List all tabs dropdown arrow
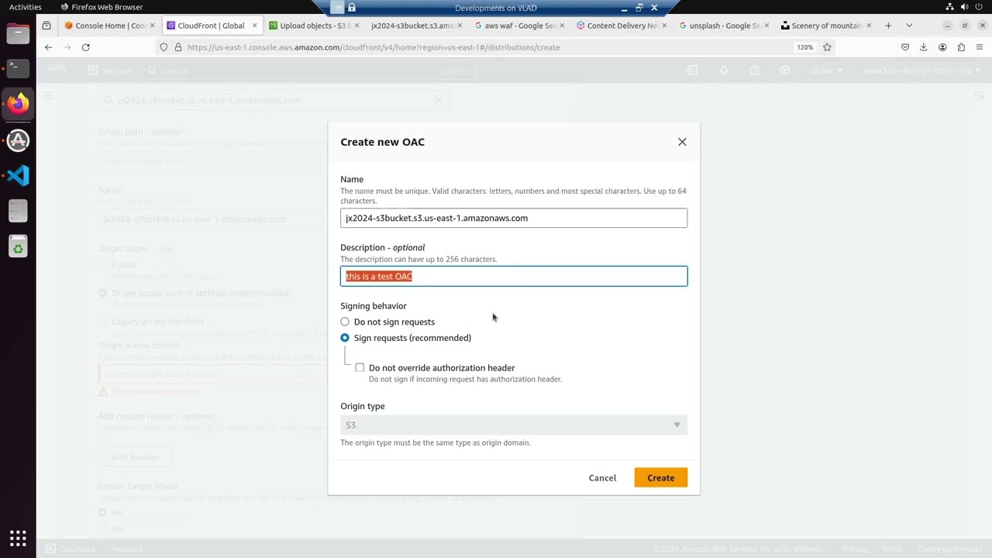This screenshot has width=992, height=558. pyautogui.click(x=909, y=26)
